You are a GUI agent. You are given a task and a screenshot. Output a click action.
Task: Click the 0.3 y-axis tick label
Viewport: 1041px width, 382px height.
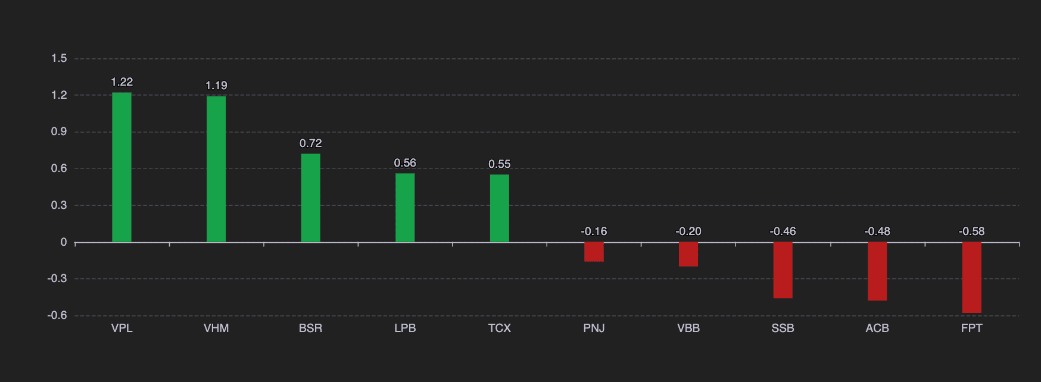coord(59,205)
